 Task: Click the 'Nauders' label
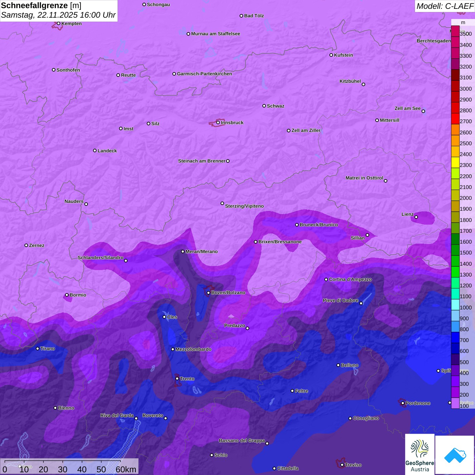point(74,202)
